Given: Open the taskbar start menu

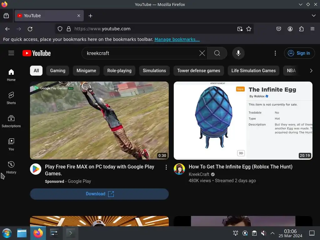Looking at the screenshot, I should [7, 233].
